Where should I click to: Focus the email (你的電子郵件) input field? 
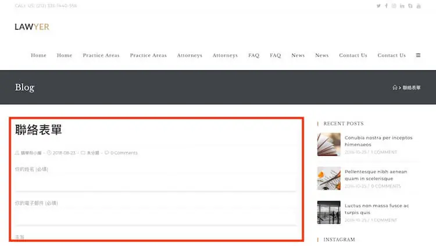click(155, 218)
